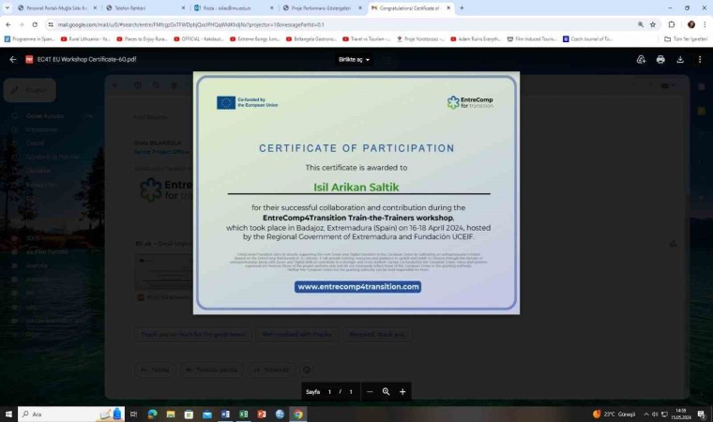Reload the page

(x=35, y=24)
